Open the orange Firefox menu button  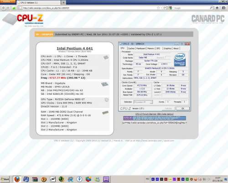[x=8, y=1]
